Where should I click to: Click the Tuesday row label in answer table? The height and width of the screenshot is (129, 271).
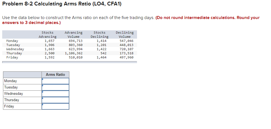[11, 87]
